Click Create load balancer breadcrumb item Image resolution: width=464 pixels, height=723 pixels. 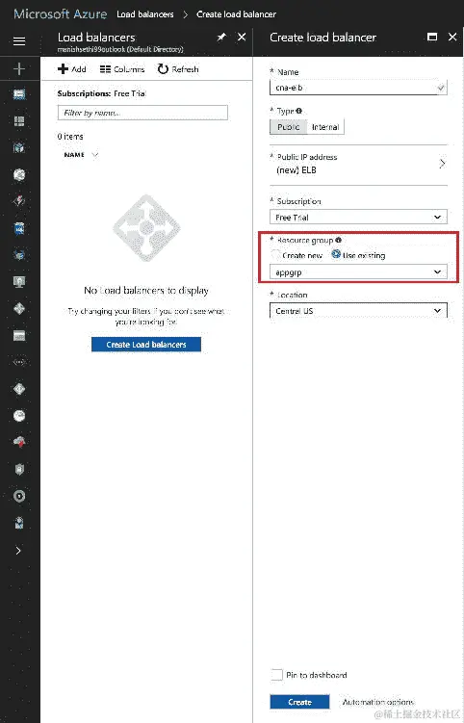click(236, 14)
